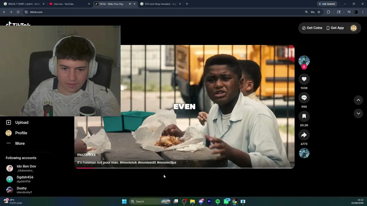Click the taskbar Search box
The image size is (367, 206).
(150, 201)
